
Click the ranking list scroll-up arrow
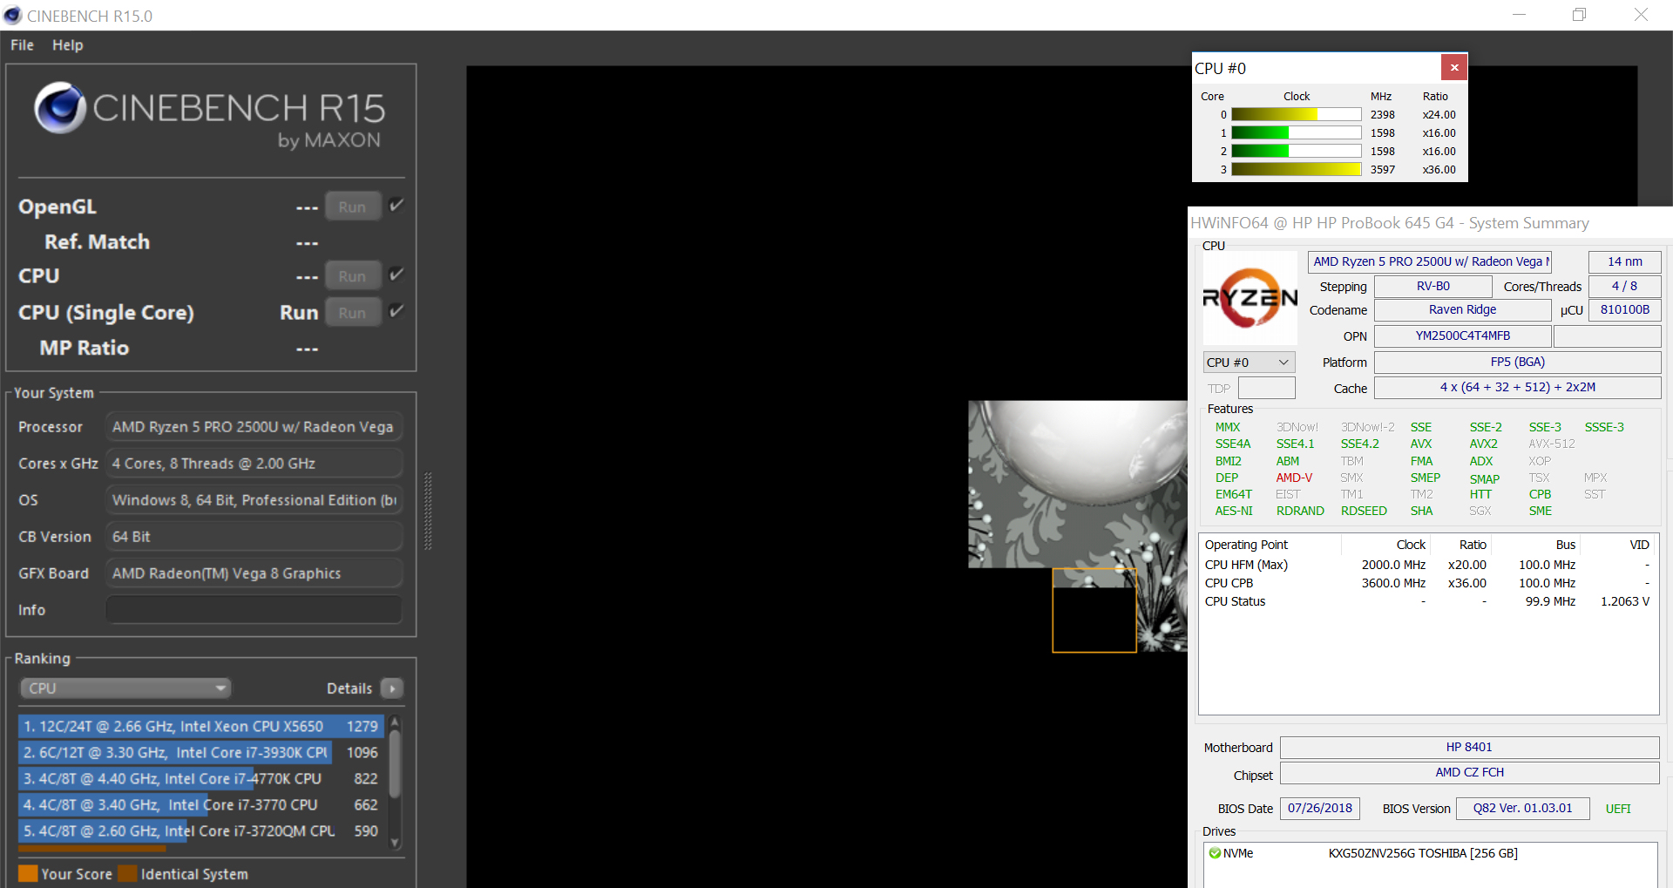(395, 722)
